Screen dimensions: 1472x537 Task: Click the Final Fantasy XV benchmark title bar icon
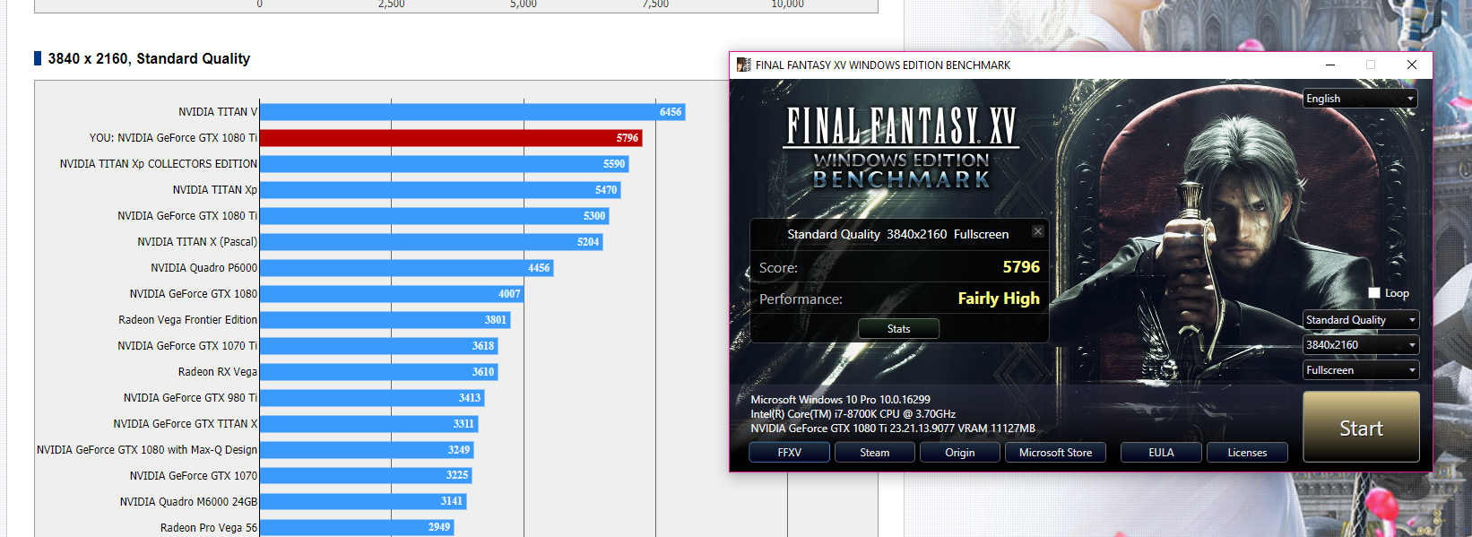743,65
